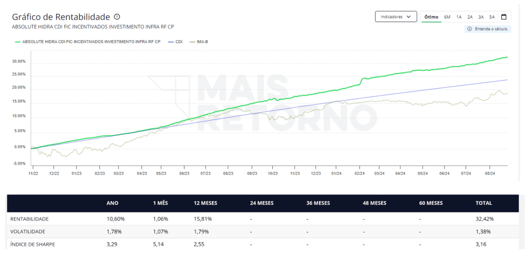The height and width of the screenshot is (254, 526).
Task: Click the 32,42% total rentabilidade value
Action: [x=484, y=219]
